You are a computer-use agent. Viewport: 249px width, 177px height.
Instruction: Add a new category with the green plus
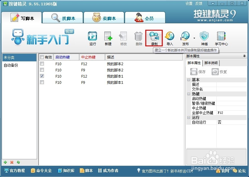(5, 162)
